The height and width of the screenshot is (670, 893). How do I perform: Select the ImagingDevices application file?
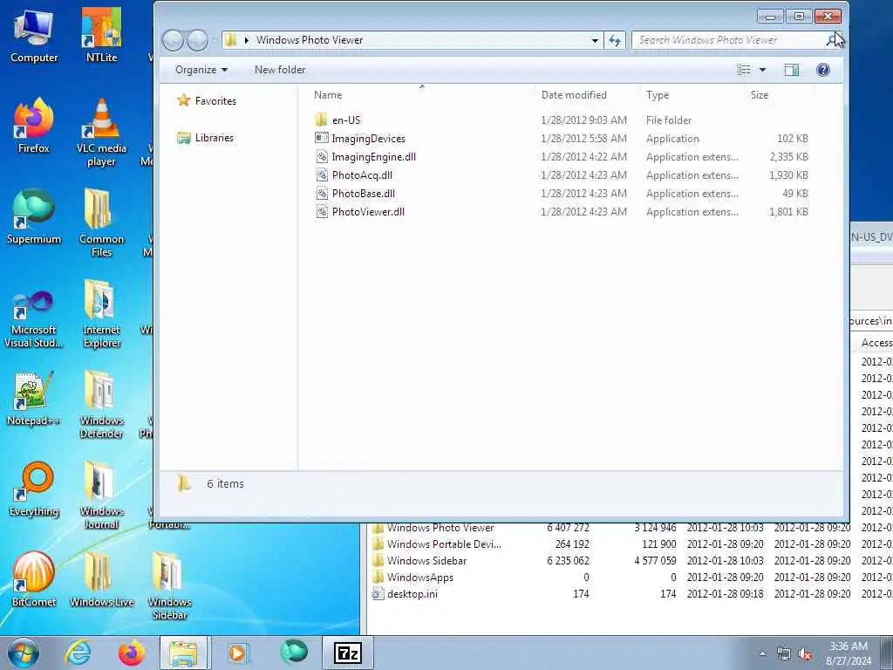tap(561, 139)
